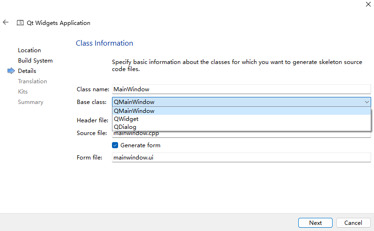Click the Qt Widgets Application wizard icon
Screen dimensions: 374x231
[20, 23]
